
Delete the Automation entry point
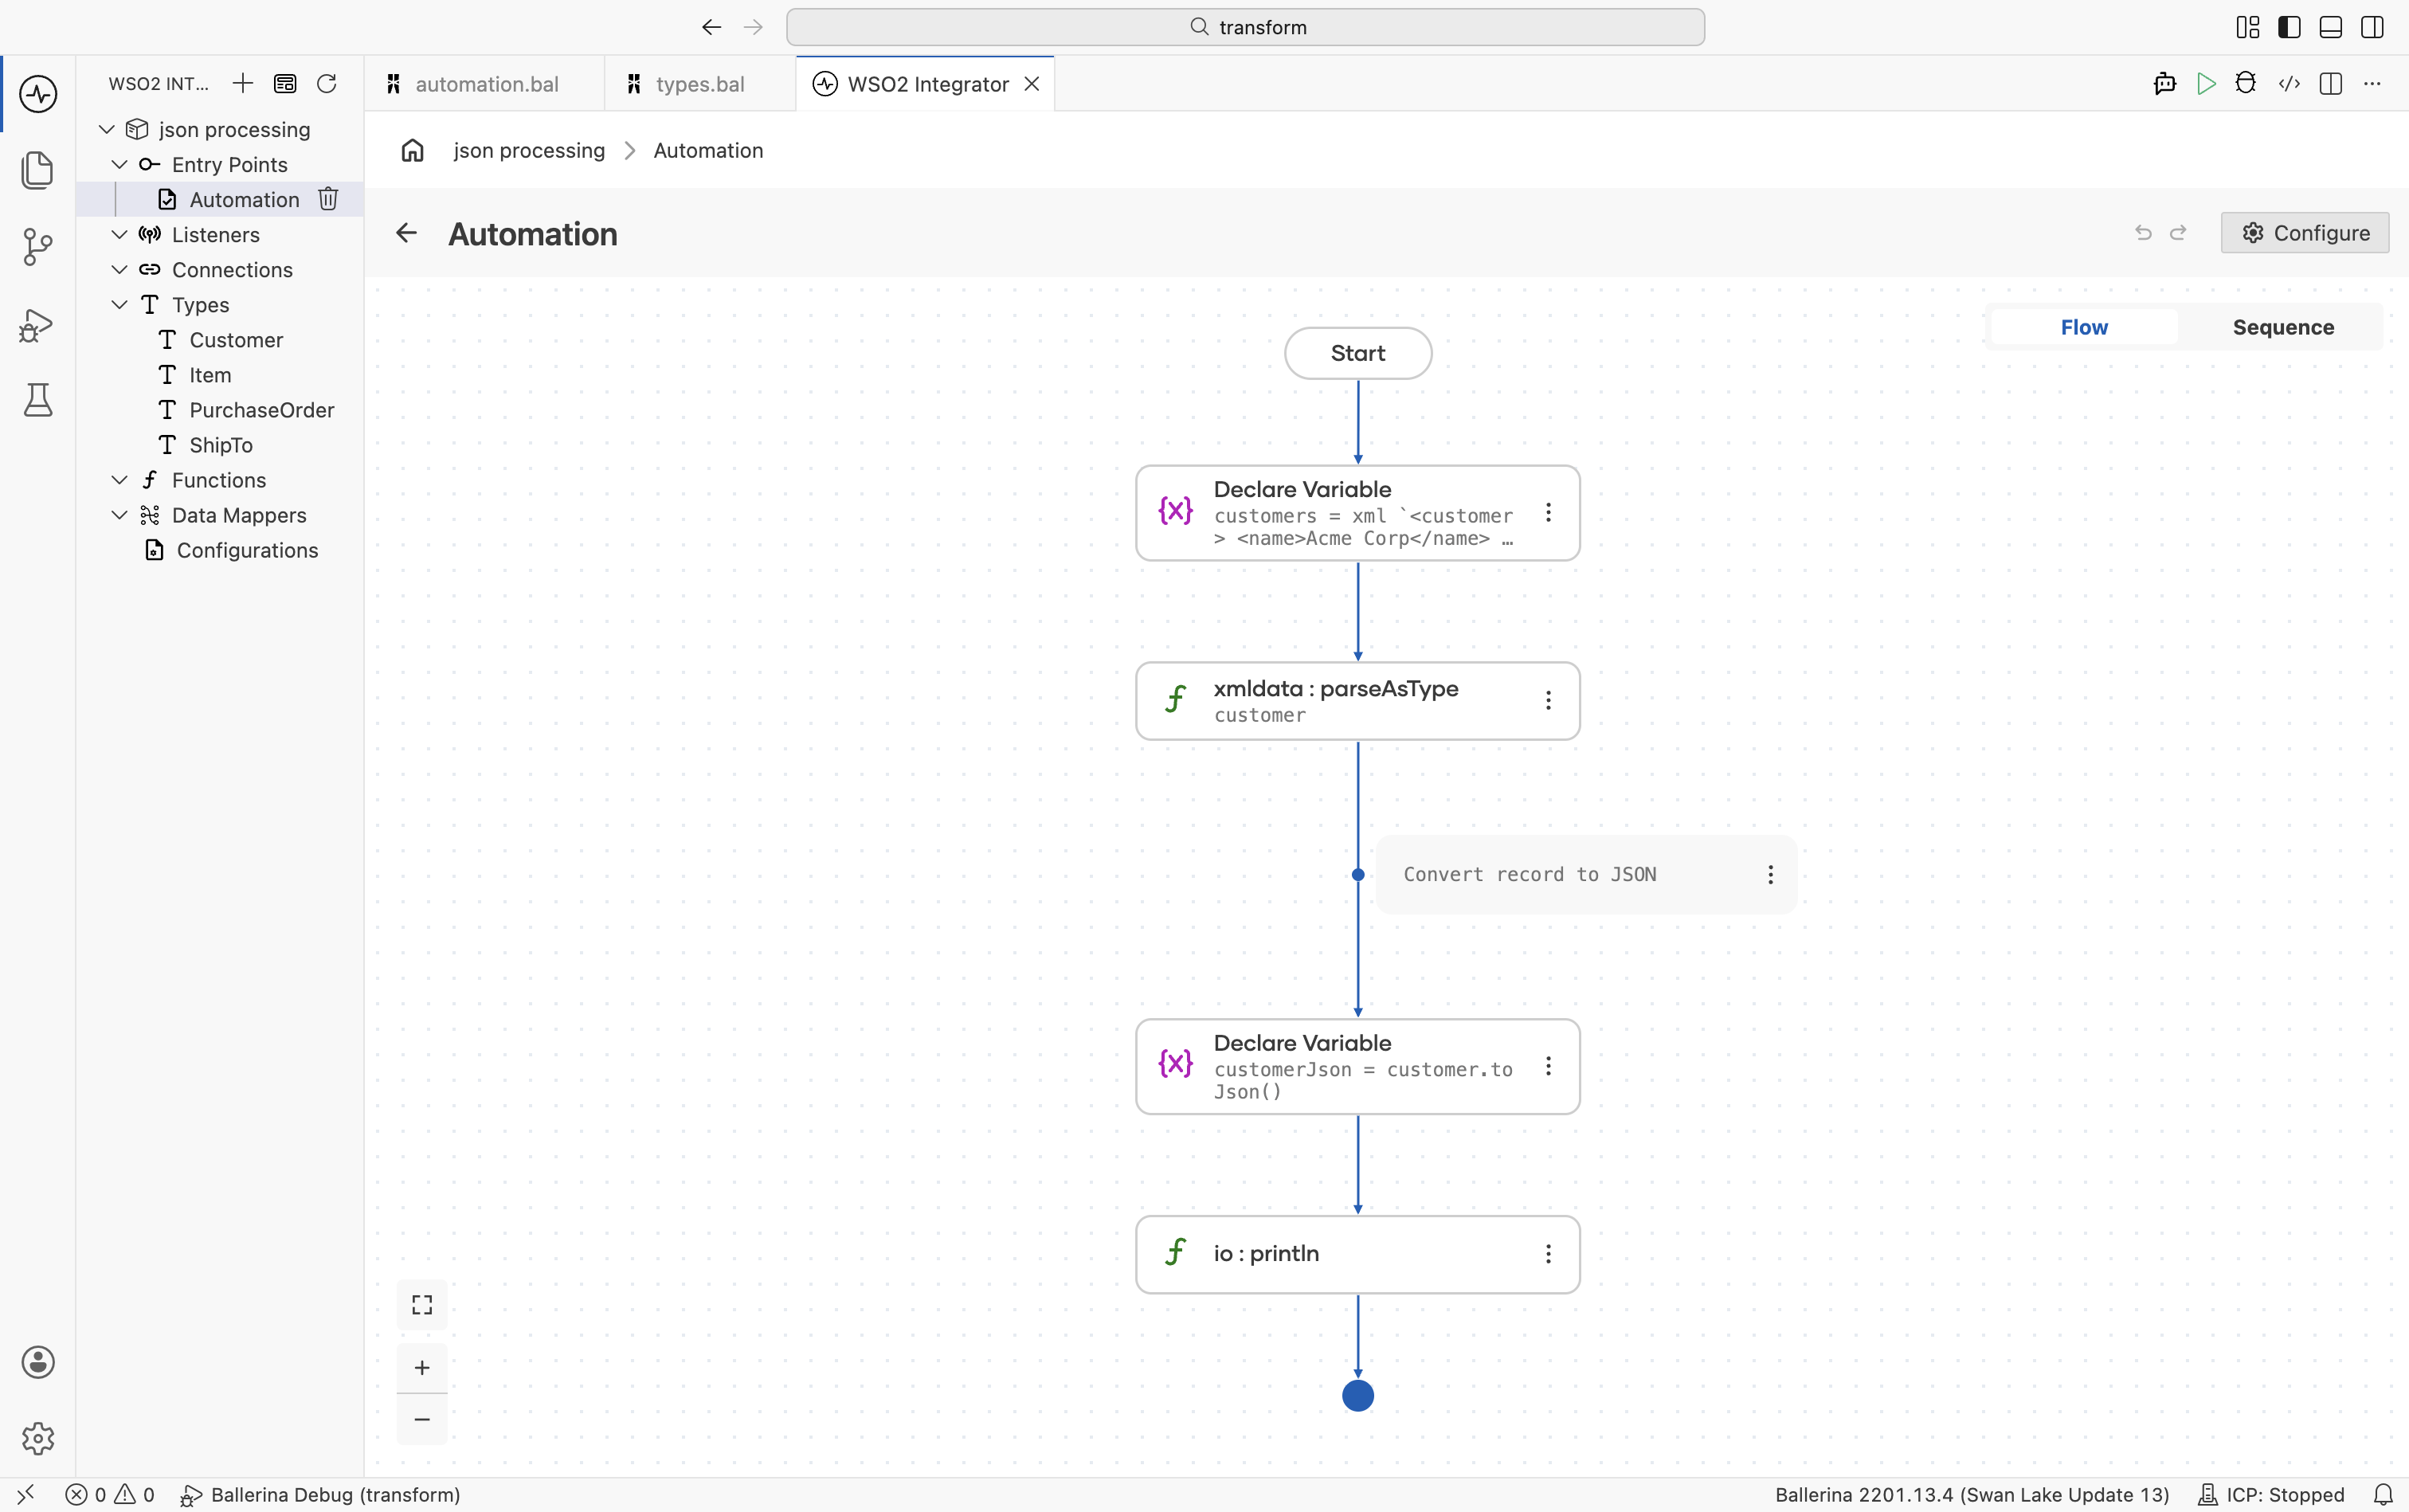(328, 199)
